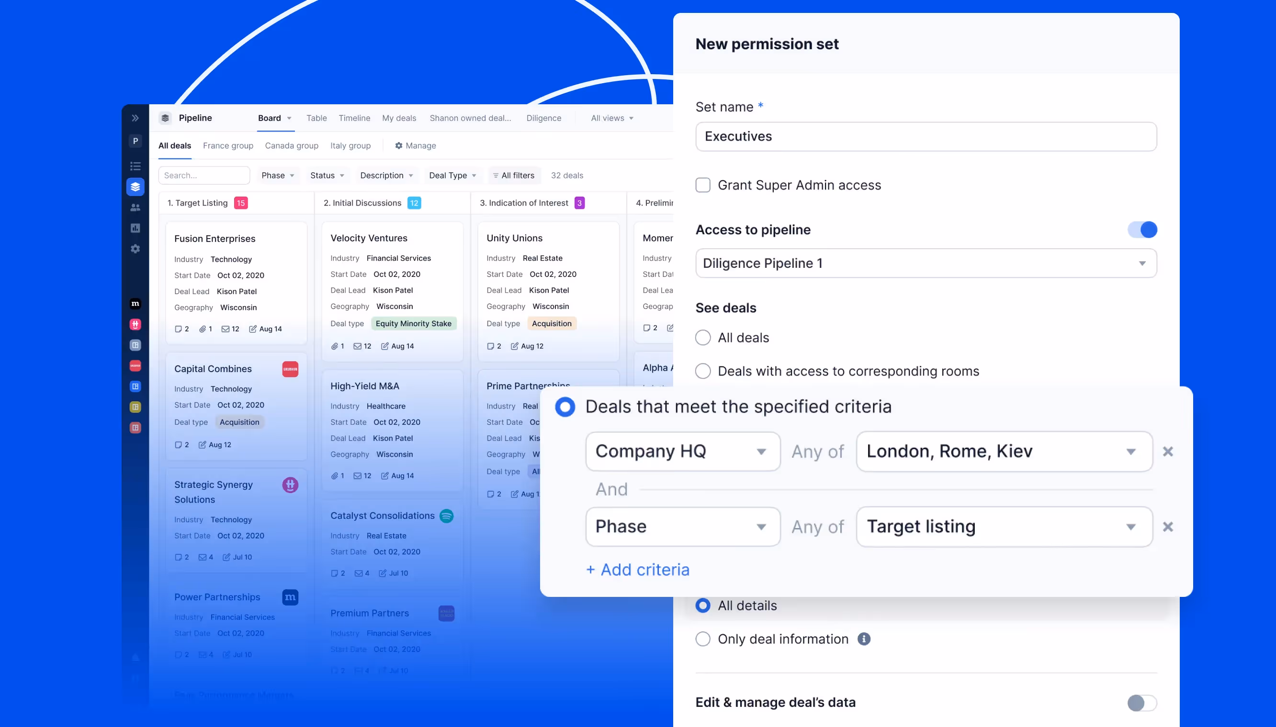Expand the Company HQ field dropdown
Viewport: 1276px width, 727px height.
pos(682,452)
